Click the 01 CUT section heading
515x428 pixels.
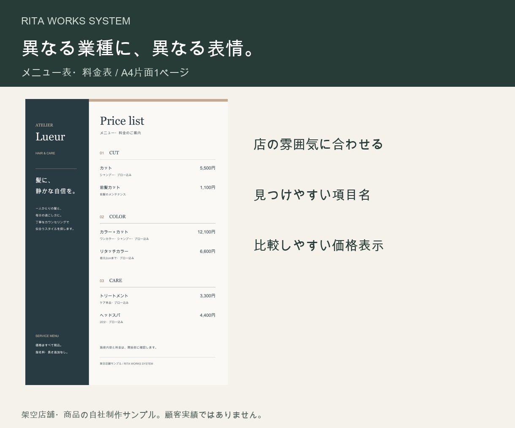coord(109,153)
